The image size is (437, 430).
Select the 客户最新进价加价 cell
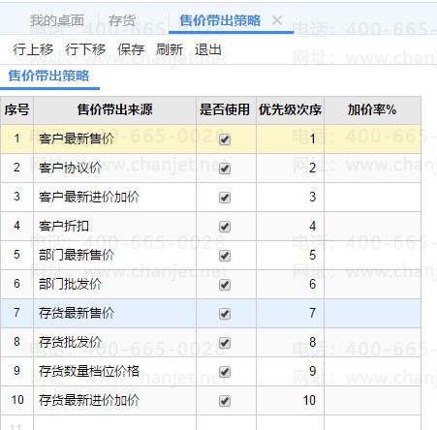pyautogui.click(x=114, y=197)
